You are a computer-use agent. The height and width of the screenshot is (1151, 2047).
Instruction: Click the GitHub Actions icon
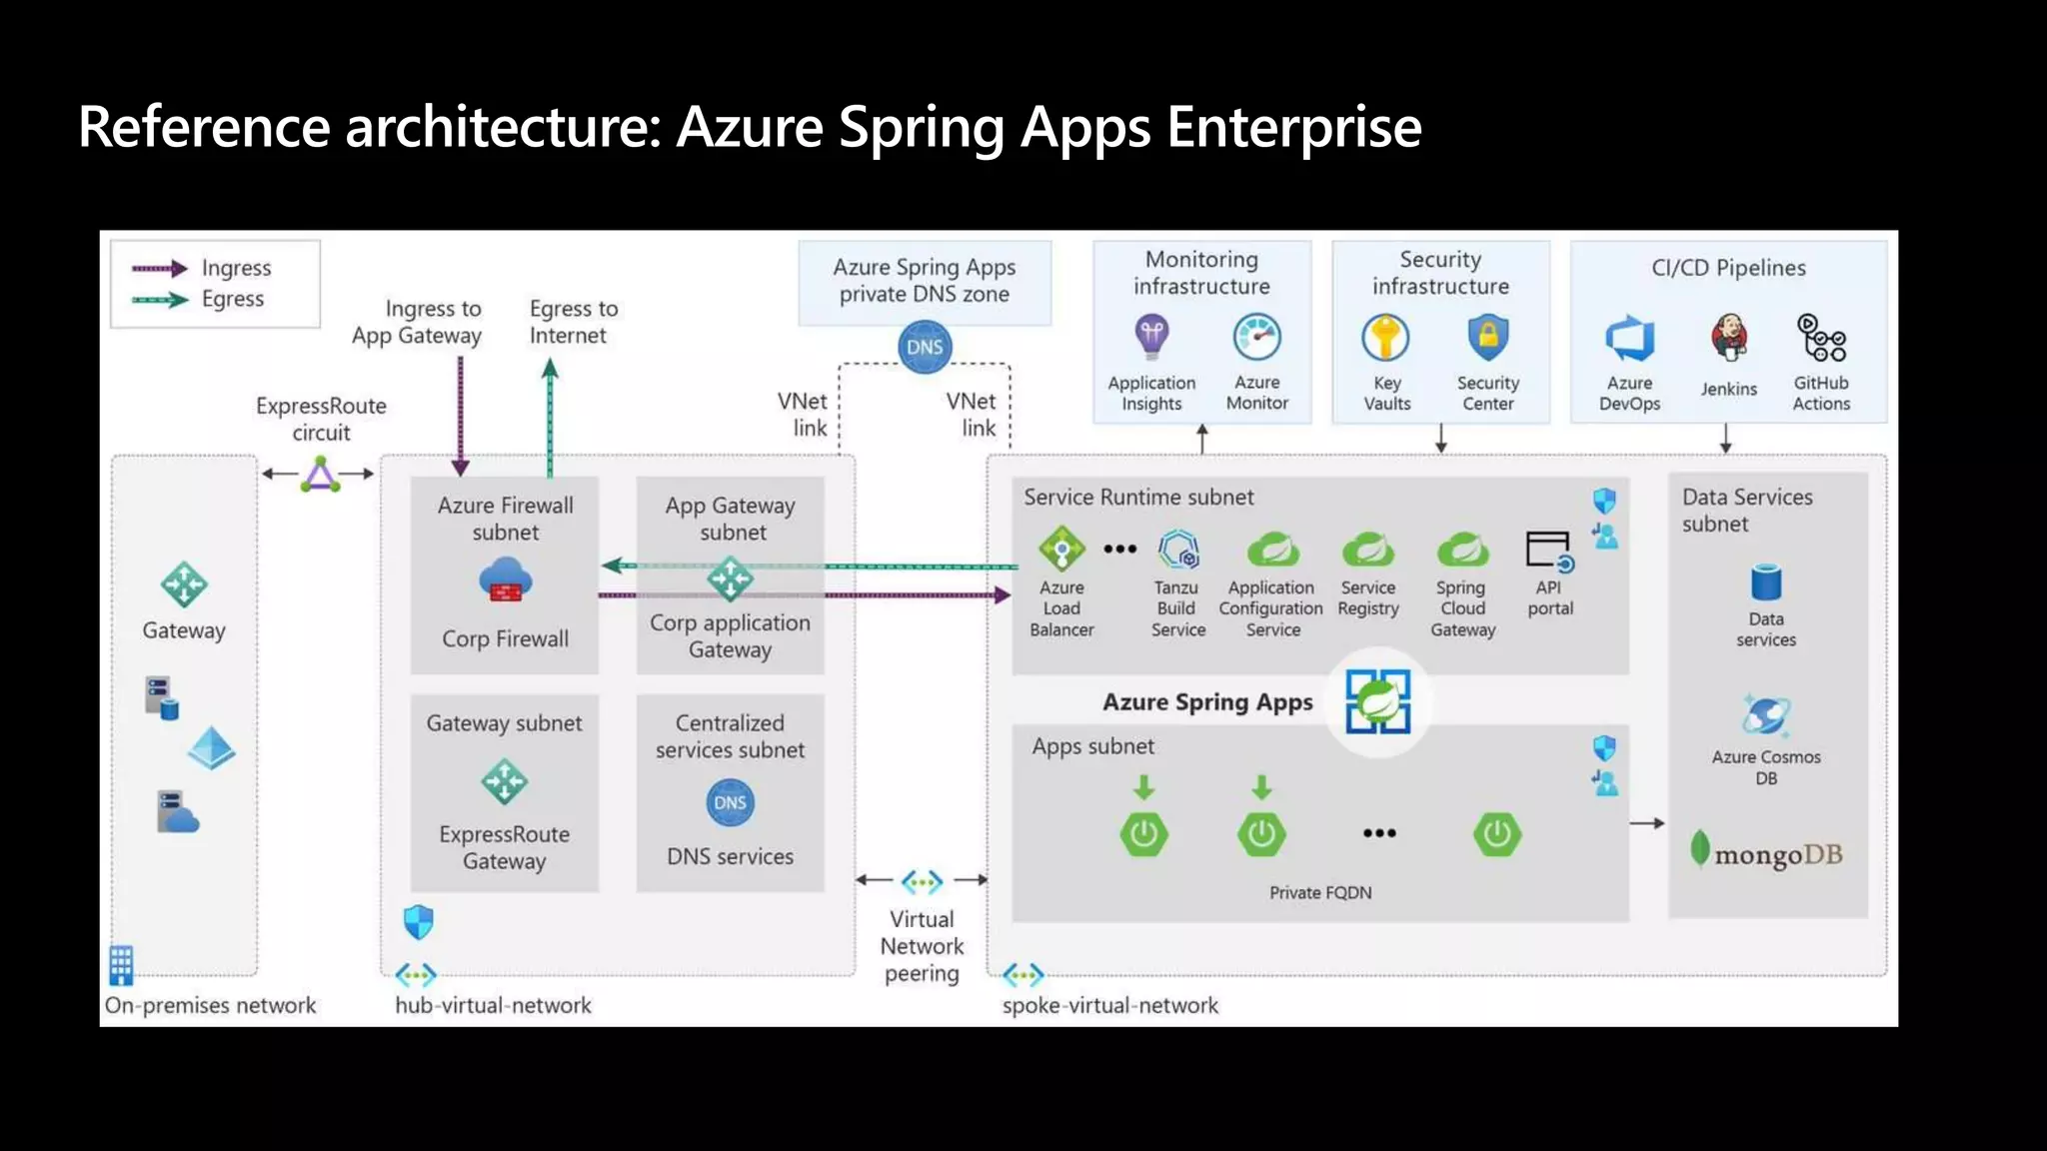click(1821, 338)
